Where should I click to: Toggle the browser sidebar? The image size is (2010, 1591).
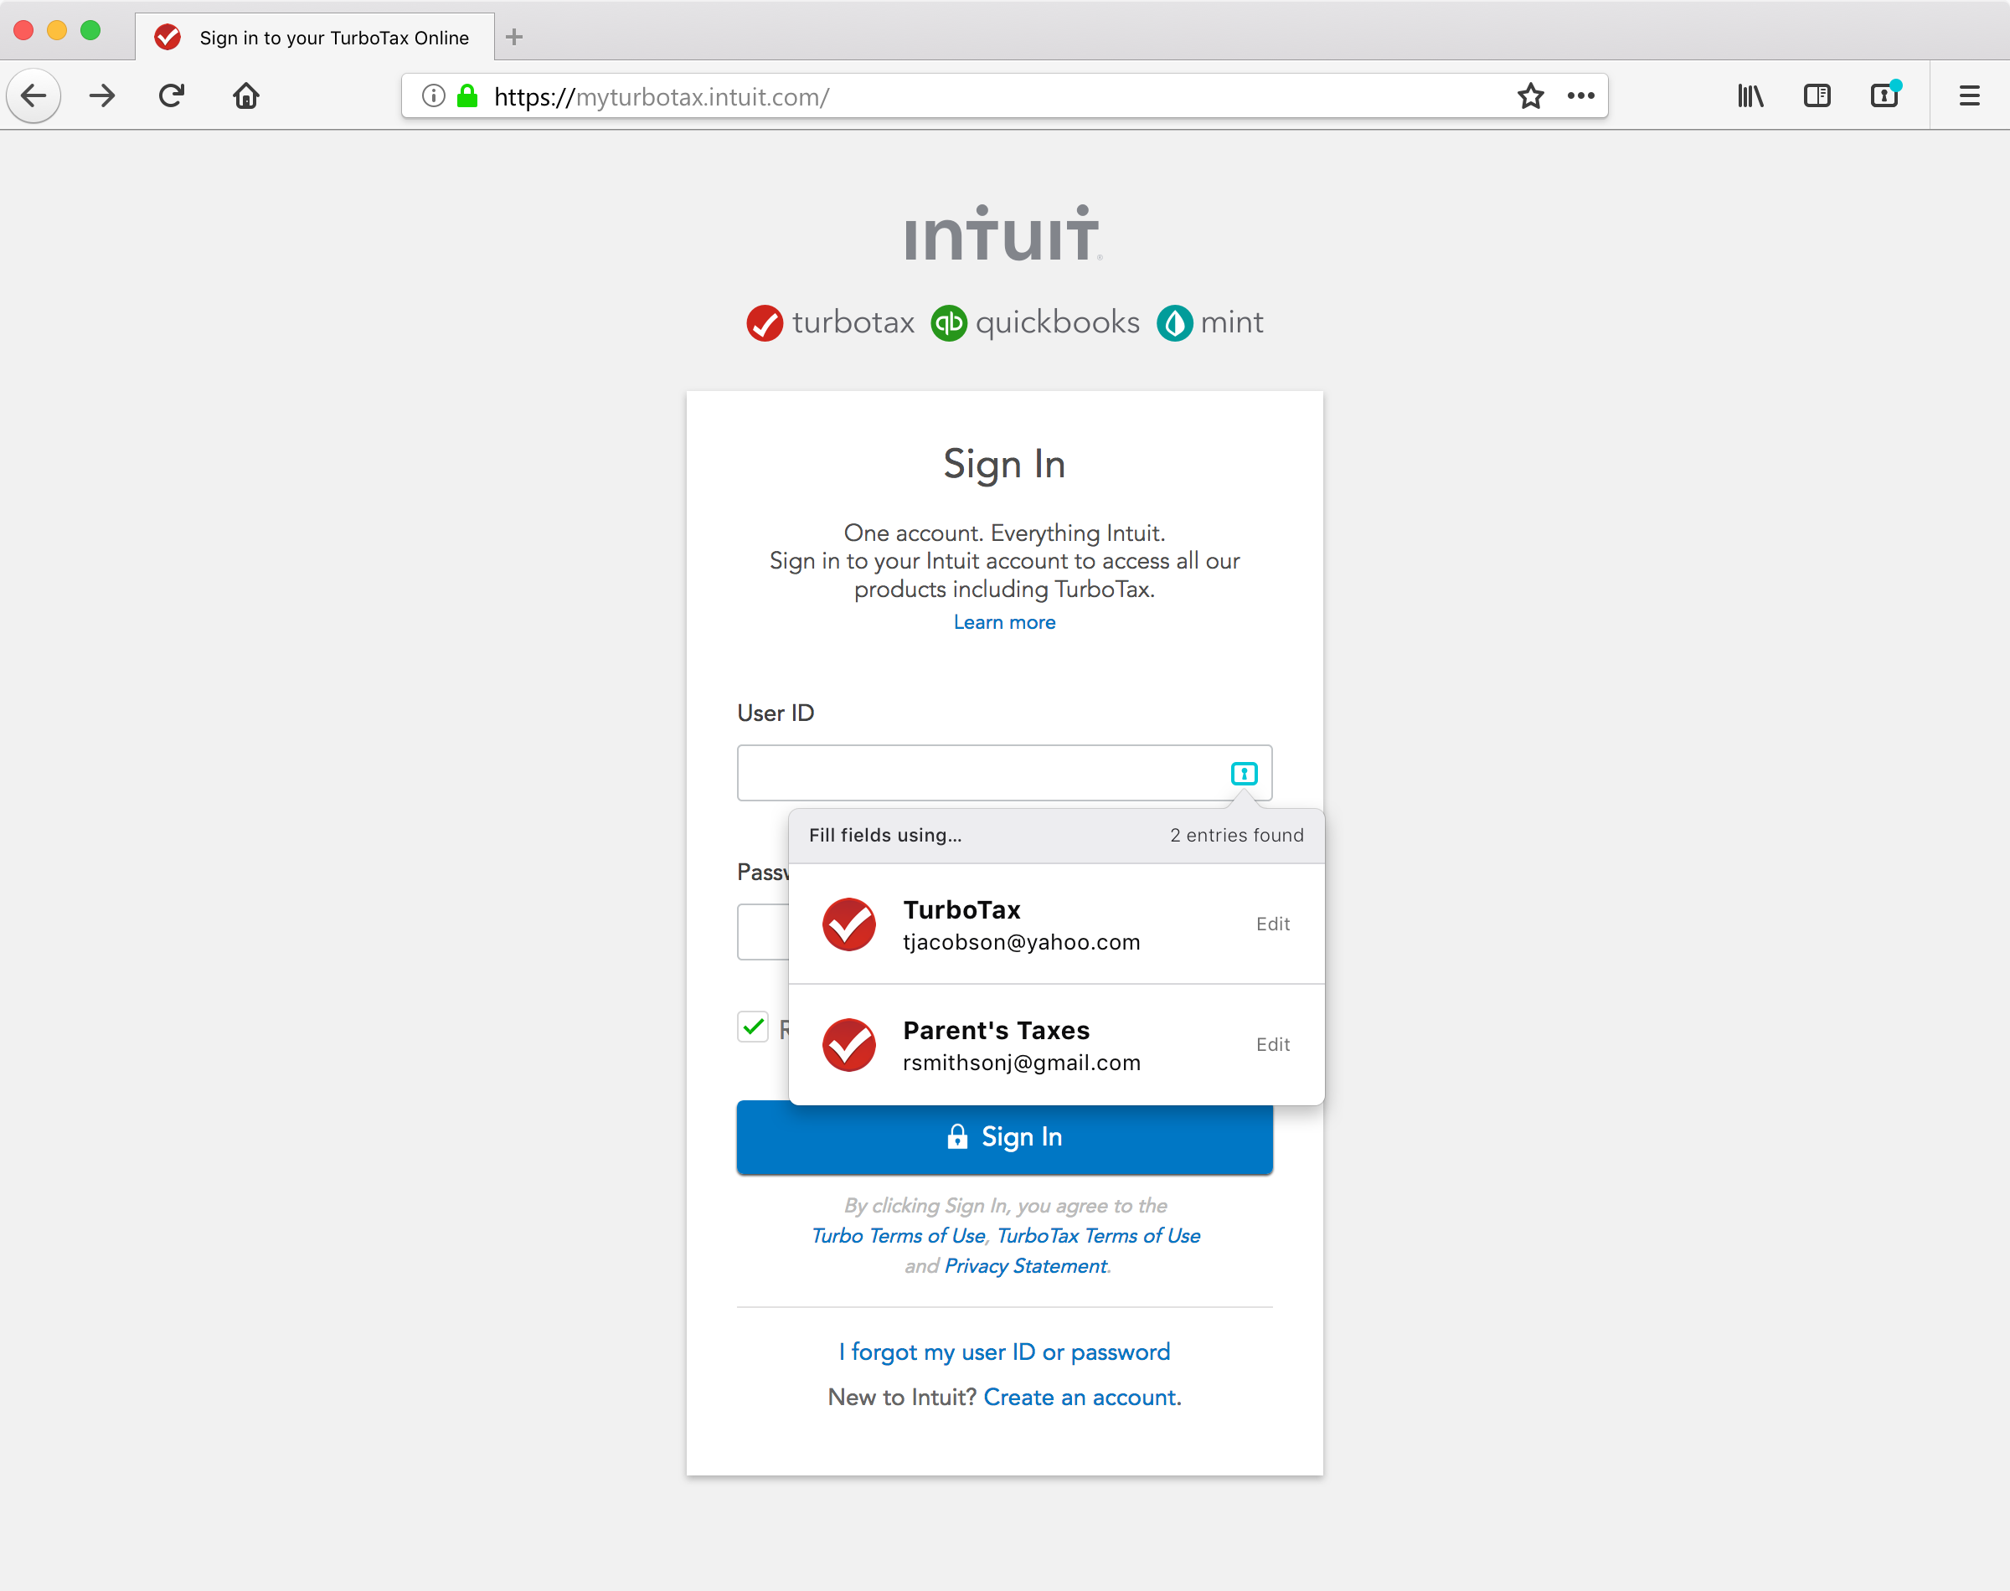[1817, 95]
